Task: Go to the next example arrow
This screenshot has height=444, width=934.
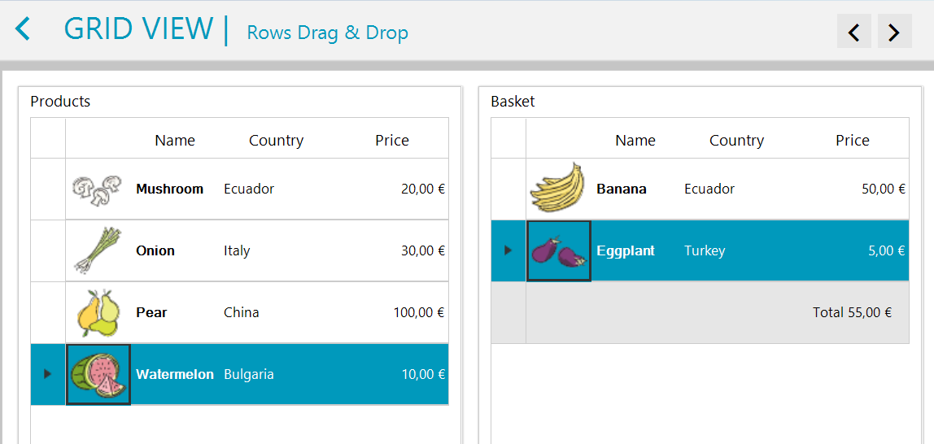Action: [894, 32]
